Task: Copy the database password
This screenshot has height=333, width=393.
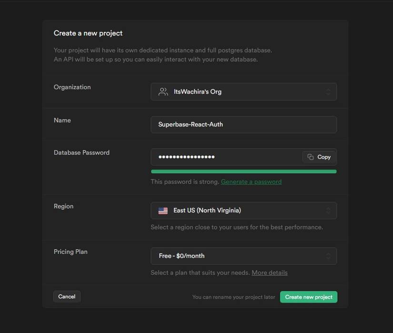Action: 319,157
